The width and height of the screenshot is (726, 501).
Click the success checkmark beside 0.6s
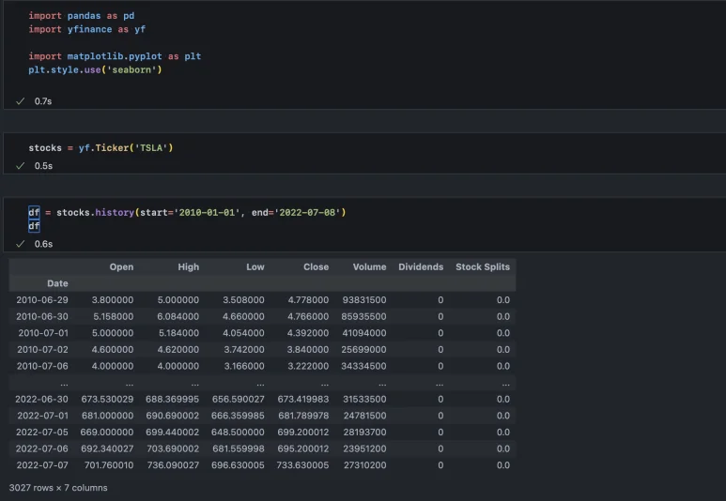[20, 244]
